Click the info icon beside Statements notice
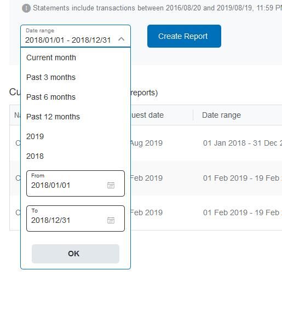 (x=26, y=8)
